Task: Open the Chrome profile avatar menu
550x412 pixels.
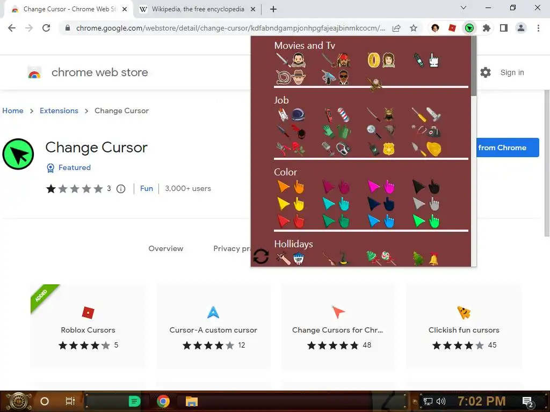Action: click(x=521, y=28)
